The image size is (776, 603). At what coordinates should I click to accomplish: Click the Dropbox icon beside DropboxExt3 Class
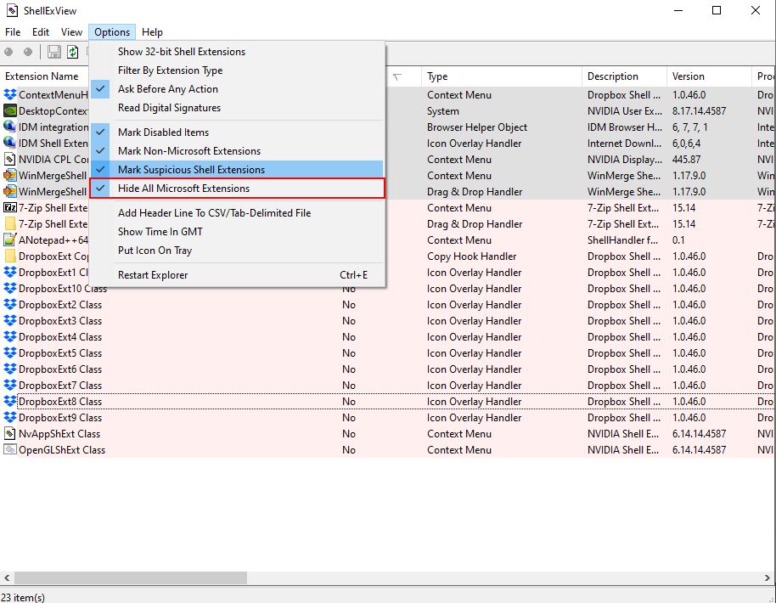(10, 321)
